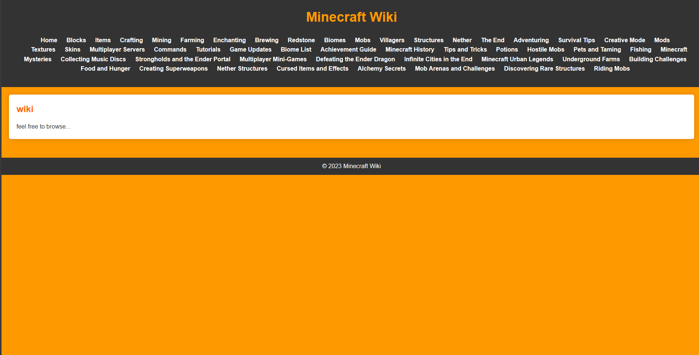
Task: Open Mob Arenas and Challenges
Action: click(455, 68)
